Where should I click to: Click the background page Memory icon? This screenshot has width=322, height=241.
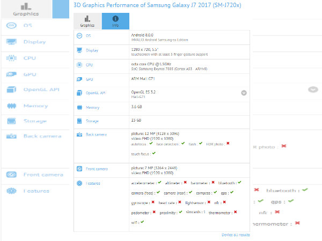point(11,106)
